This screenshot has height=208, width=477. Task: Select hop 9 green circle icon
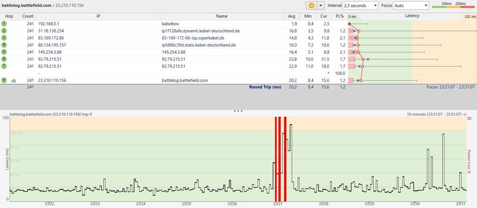click(x=4, y=80)
